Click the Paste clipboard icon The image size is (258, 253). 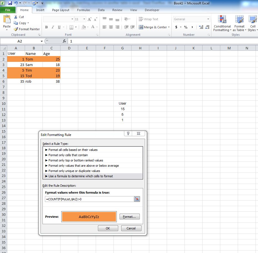7,19
